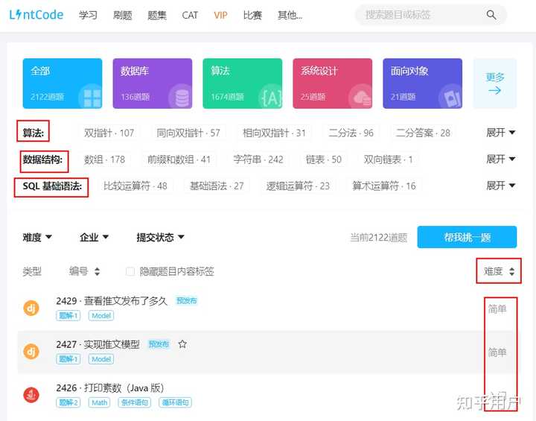Open problem 2429 · 查看推文发布了多久

[x=112, y=301]
